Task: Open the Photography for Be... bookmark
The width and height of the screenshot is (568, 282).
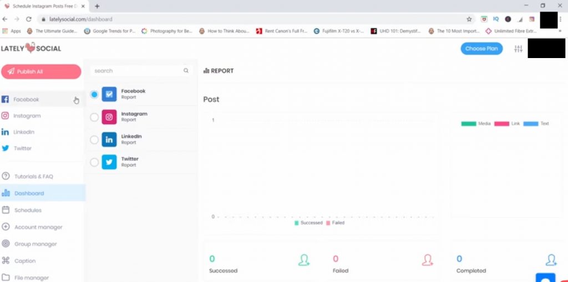Action: point(167,31)
